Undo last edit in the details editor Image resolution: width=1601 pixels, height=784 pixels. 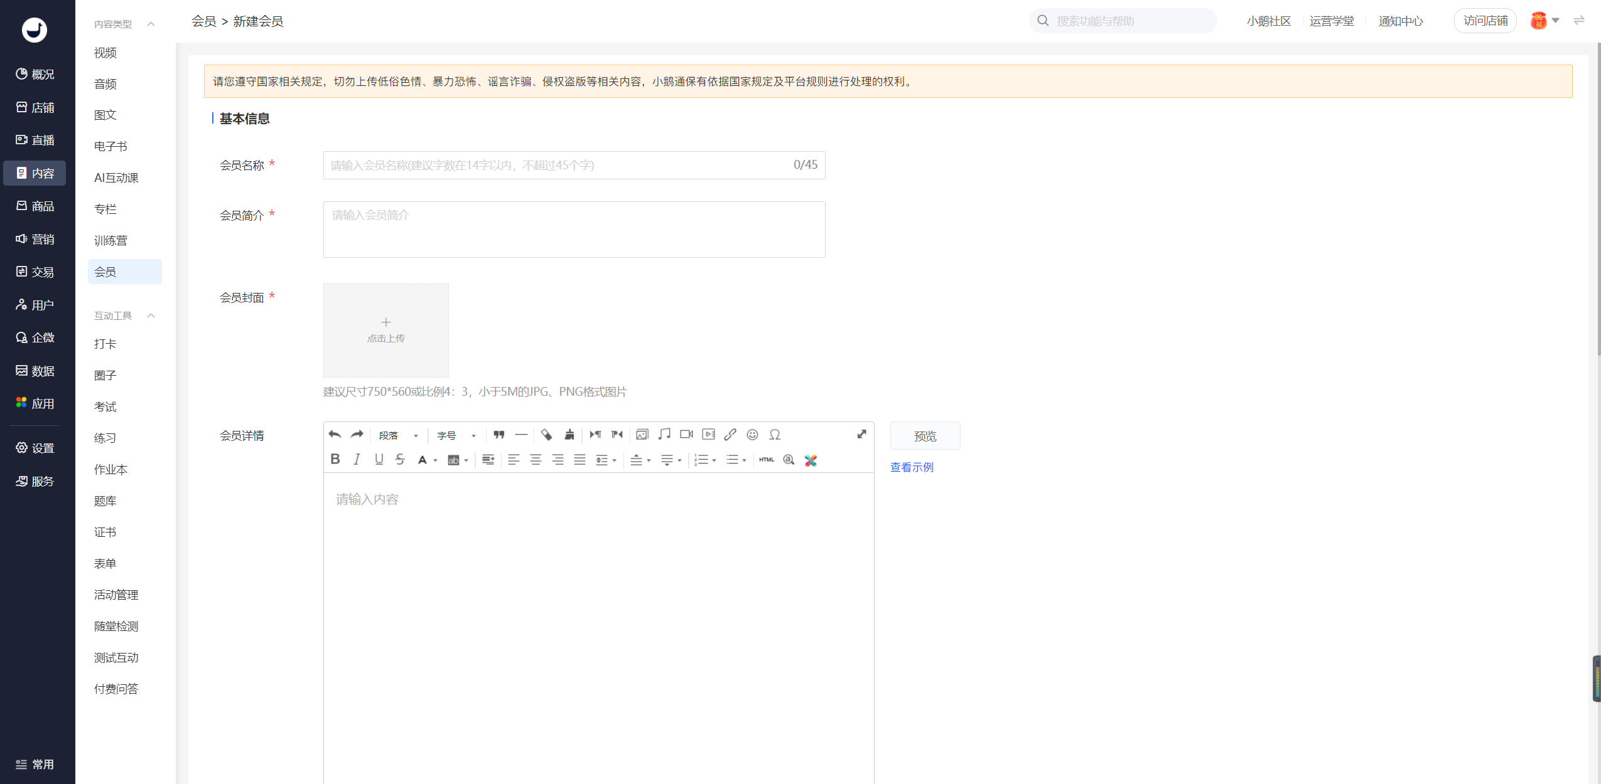coord(335,435)
